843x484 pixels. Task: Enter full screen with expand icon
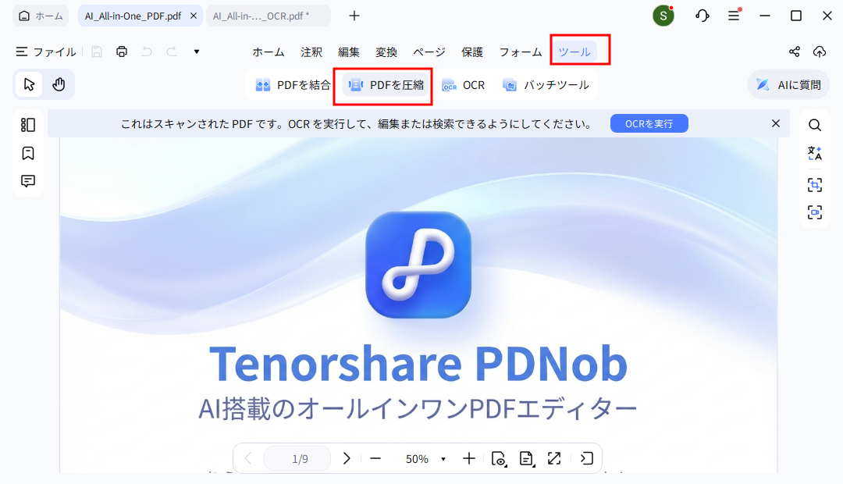[x=553, y=458]
